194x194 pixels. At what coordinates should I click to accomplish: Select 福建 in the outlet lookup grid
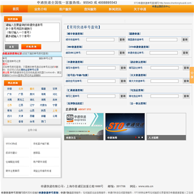point(44,89)
